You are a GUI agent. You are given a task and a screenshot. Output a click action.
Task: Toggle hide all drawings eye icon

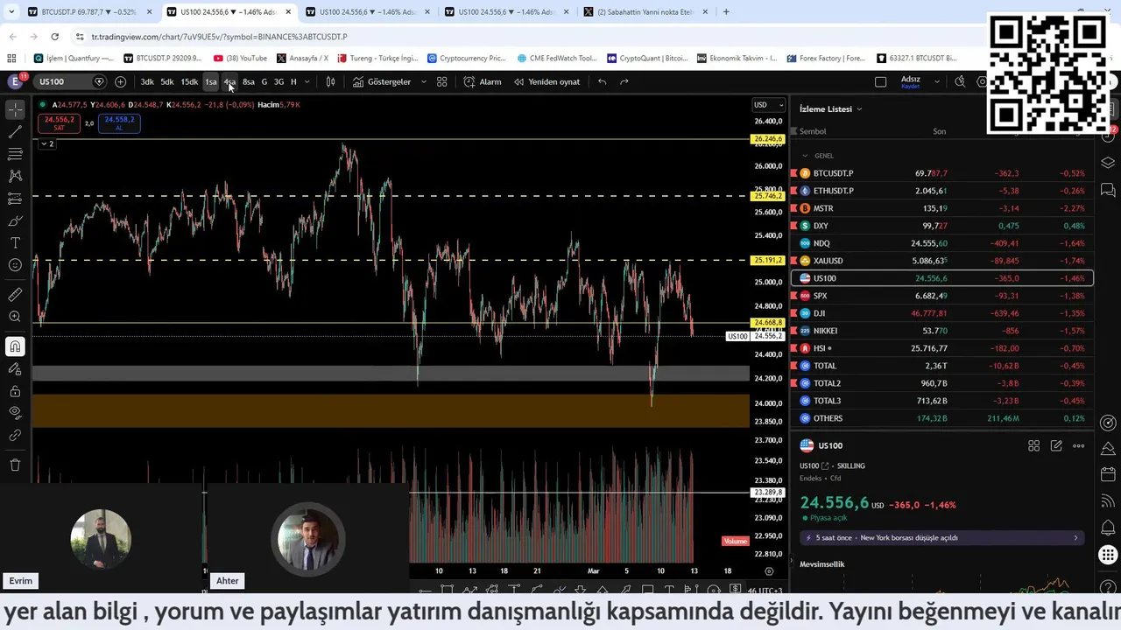[x=15, y=413]
